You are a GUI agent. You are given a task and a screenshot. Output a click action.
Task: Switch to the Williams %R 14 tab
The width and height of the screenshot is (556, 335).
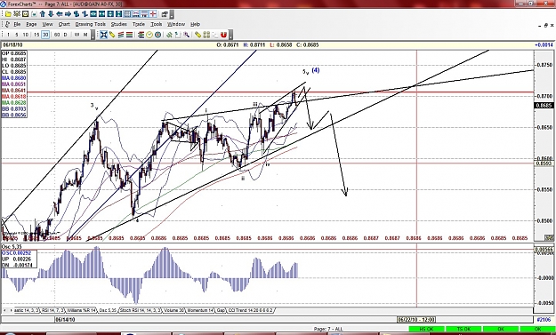pos(81,310)
